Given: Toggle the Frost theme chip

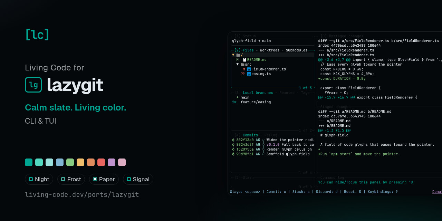Looking at the screenshot, I should (71, 179).
